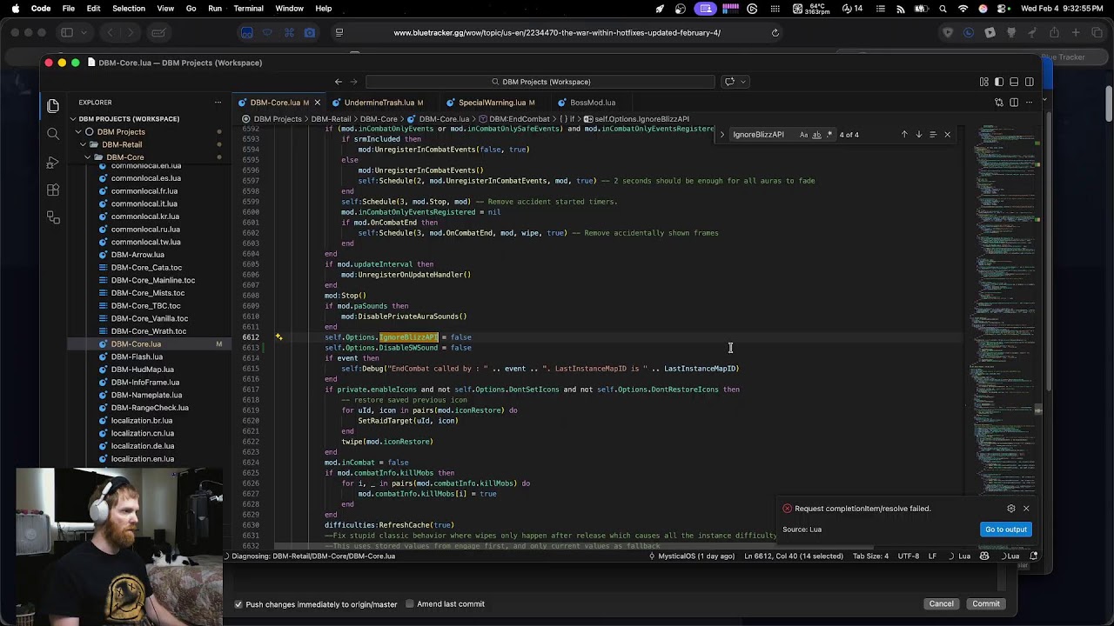Open Go menu in macOS menu bar
The image size is (1114, 626).
[x=191, y=9]
